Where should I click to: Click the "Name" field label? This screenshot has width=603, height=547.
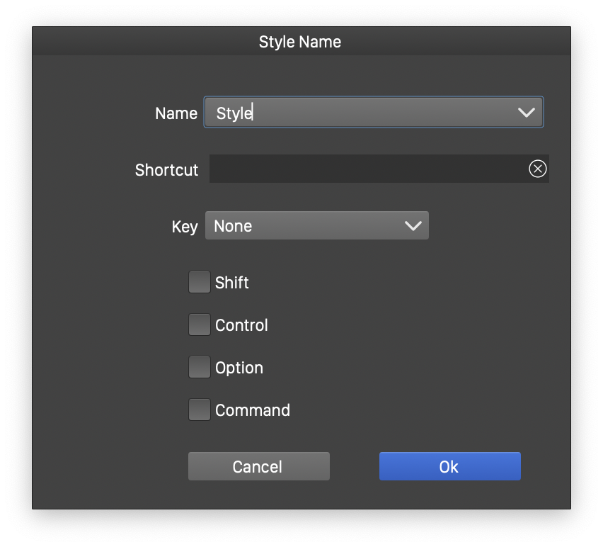[176, 113]
